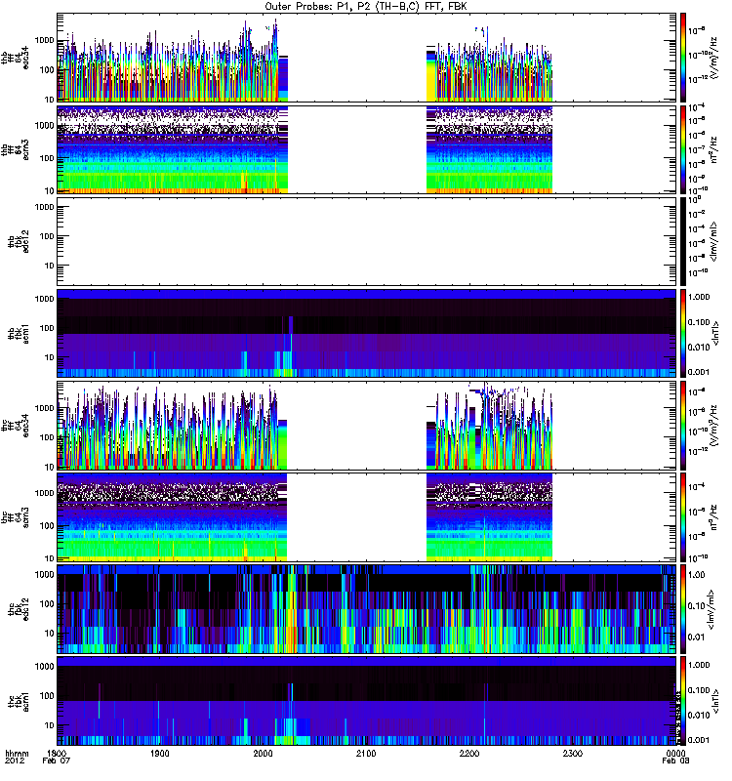Image resolution: width=732 pixels, height=781 pixels.
Task: Click the '10' tick of thb fff edc34 panel
Action: tap(49, 100)
